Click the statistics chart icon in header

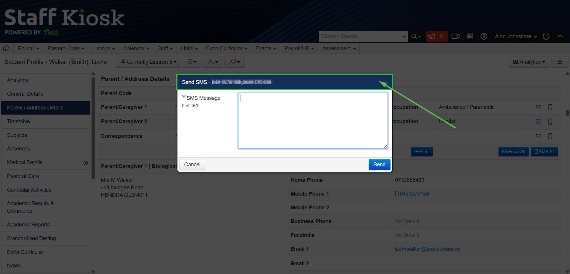click(x=470, y=36)
